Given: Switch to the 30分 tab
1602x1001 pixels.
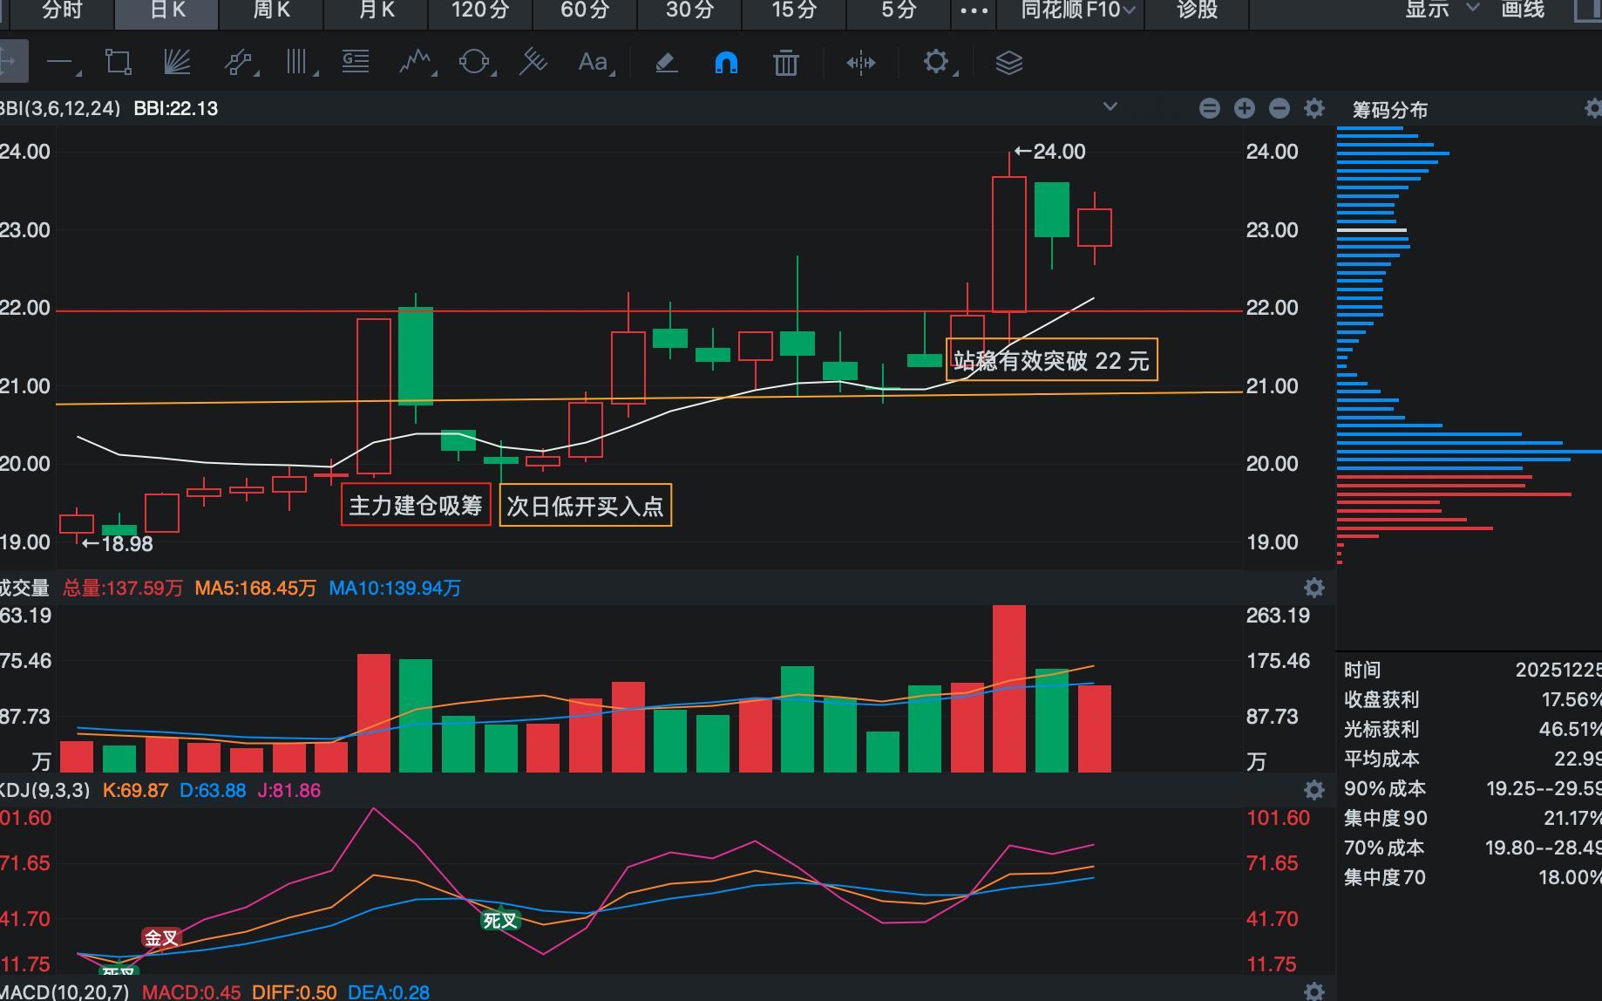Looking at the screenshot, I should coord(689,10).
